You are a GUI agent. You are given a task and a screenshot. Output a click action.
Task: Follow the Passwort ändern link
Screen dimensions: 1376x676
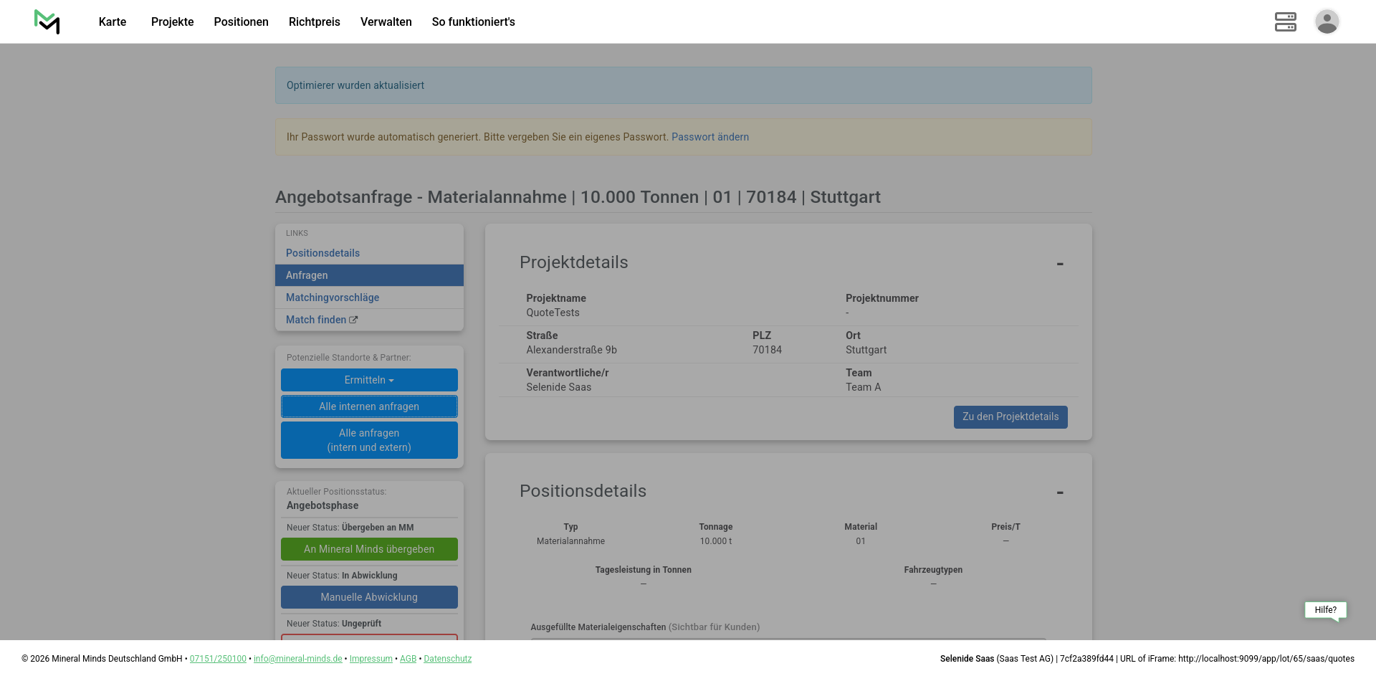[709, 137]
